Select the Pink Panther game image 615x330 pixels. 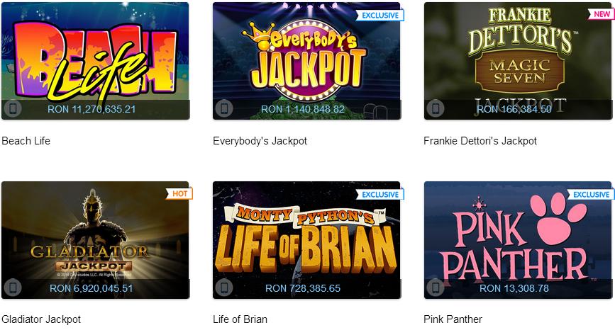click(x=518, y=240)
